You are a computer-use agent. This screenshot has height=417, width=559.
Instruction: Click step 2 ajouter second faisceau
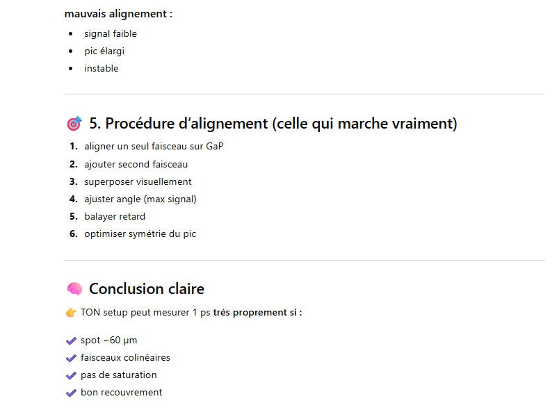pyautogui.click(x=136, y=164)
